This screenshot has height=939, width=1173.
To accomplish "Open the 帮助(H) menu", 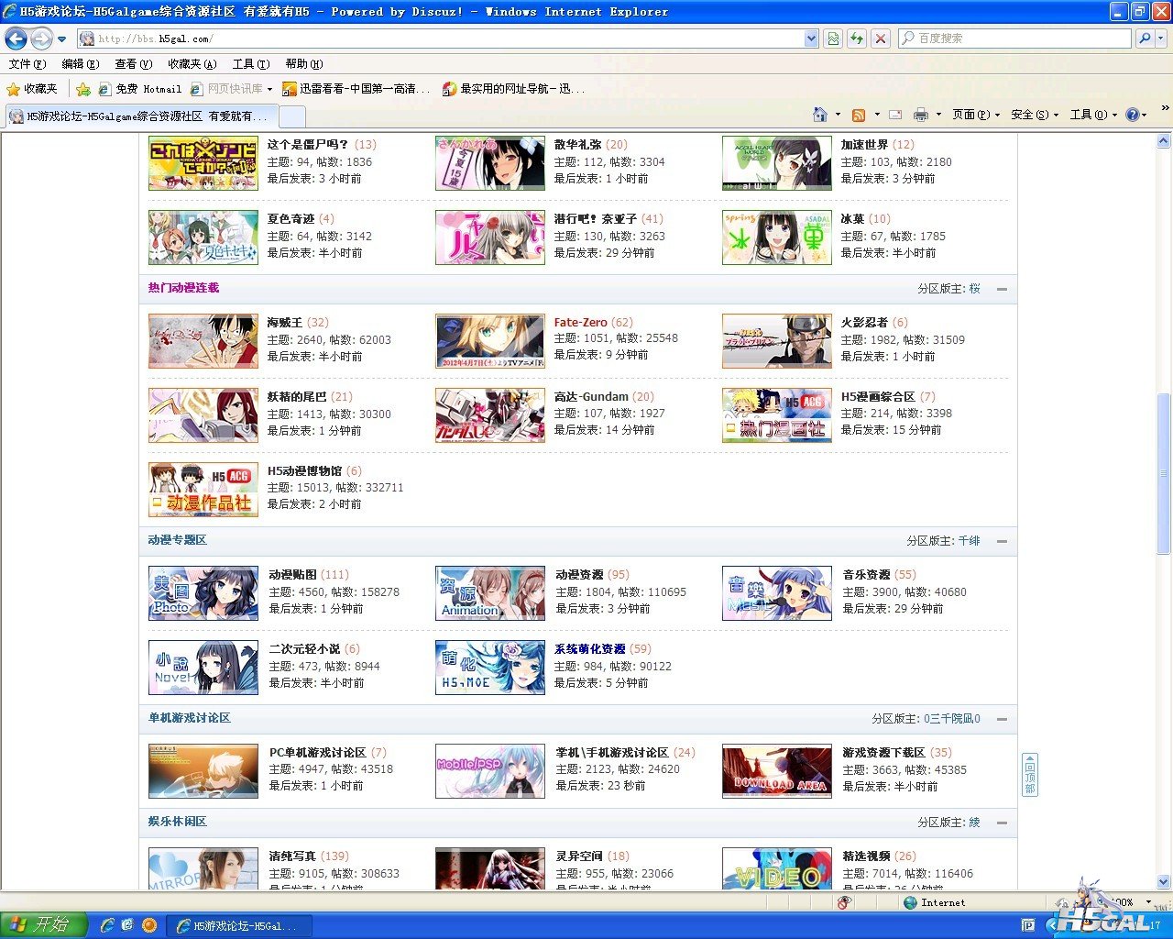I will point(304,64).
